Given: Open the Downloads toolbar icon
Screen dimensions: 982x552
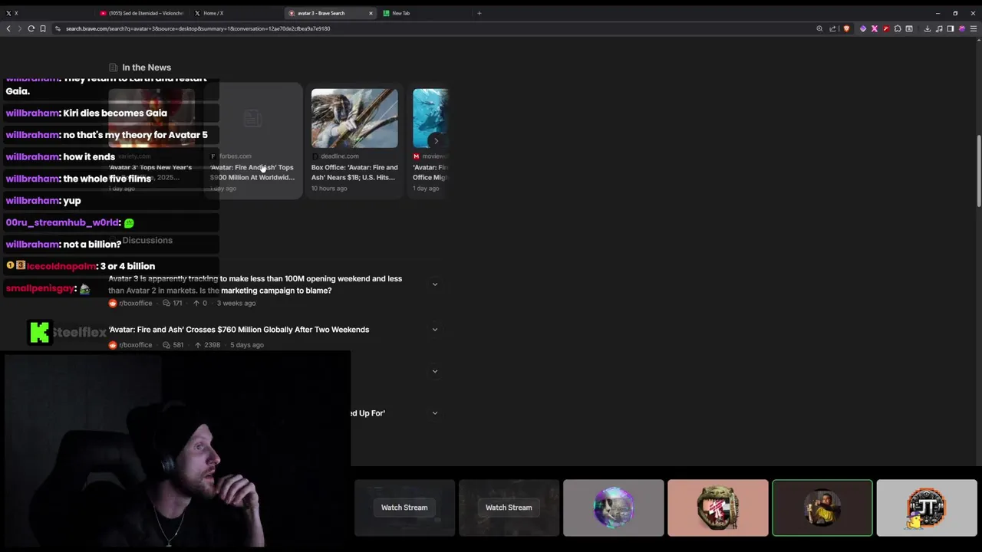Looking at the screenshot, I should 927,28.
